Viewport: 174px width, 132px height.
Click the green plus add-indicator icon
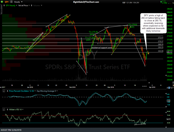point(2,2)
